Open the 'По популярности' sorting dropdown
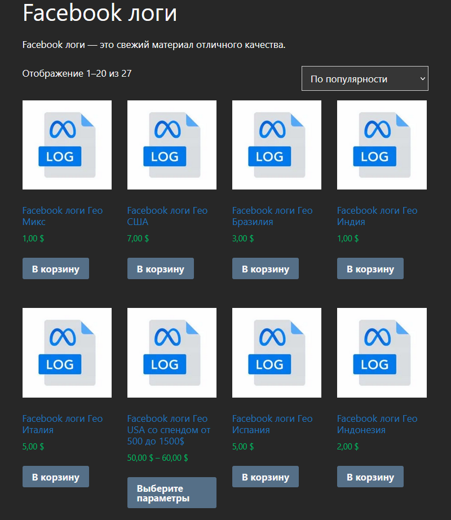This screenshot has height=520, width=451. (365, 78)
